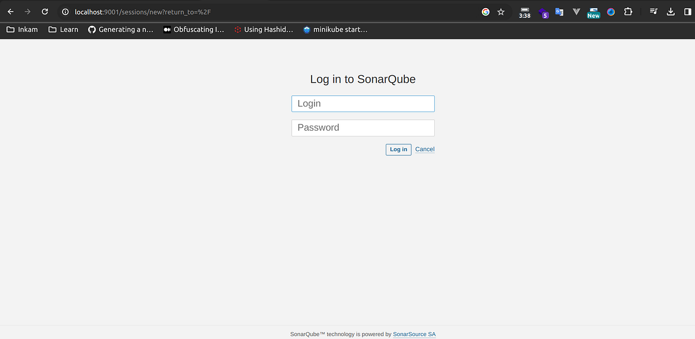Click inside the Password field
Screen dimensions: 695x339
pyautogui.click(x=363, y=127)
